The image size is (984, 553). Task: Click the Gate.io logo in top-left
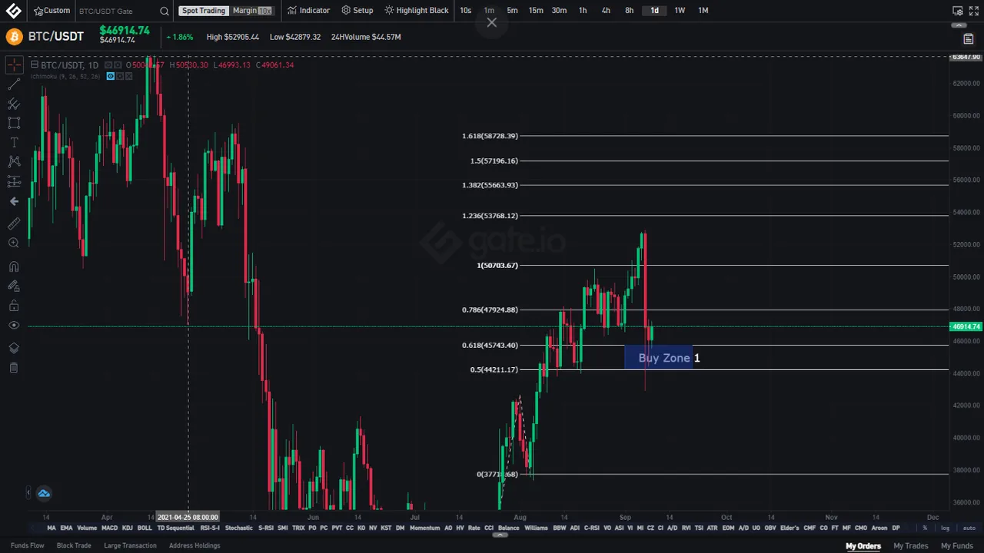pos(14,11)
